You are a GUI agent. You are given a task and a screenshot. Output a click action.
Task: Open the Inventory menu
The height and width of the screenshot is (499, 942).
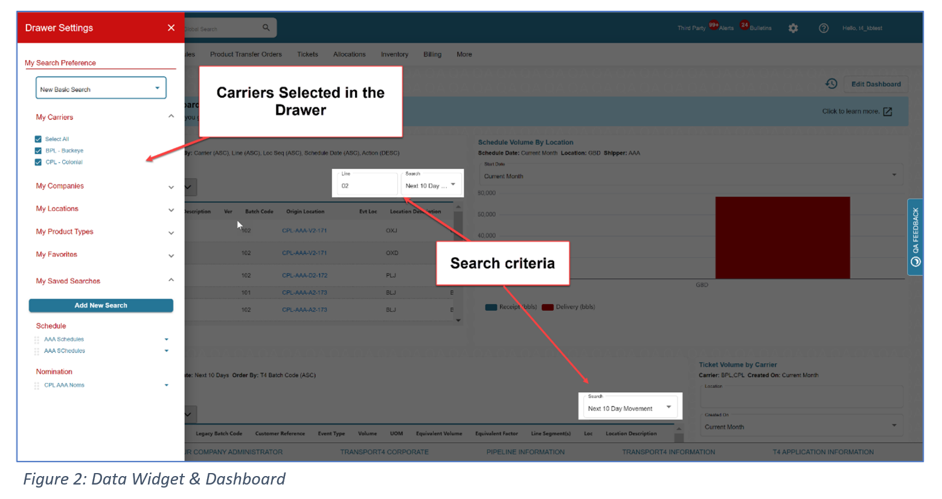point(394,54)
